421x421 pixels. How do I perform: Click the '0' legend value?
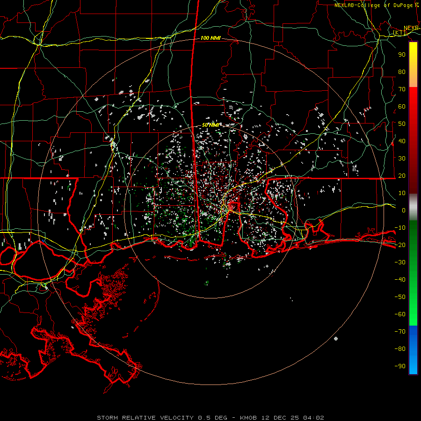(x=404, y=210)
